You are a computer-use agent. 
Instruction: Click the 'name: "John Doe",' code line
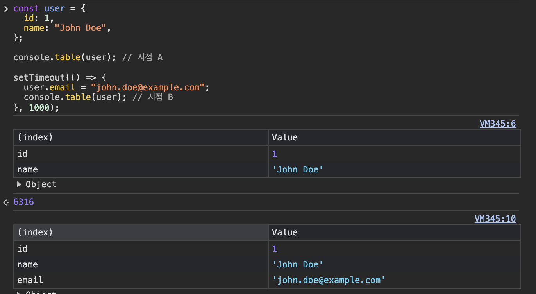pyautogui.click(x=67, y=28)
